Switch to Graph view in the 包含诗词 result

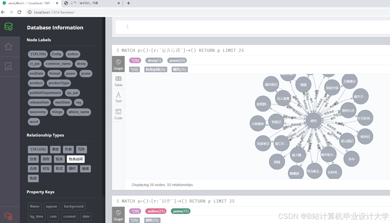(118, 64)
